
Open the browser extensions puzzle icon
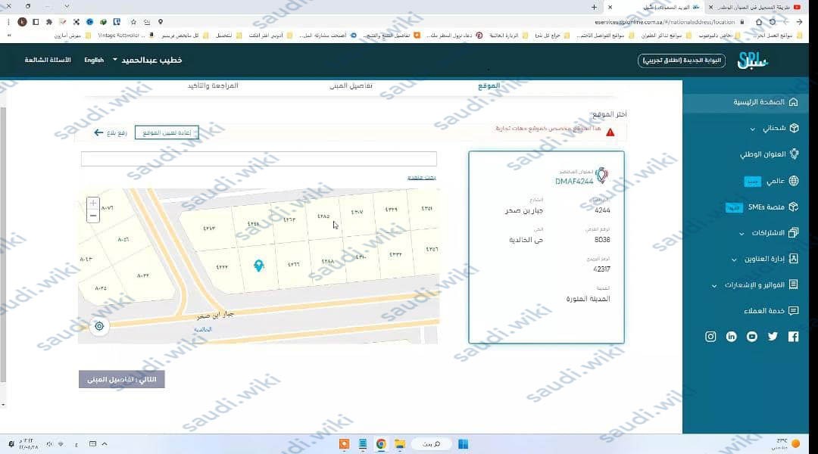click(x=49, y=22)
